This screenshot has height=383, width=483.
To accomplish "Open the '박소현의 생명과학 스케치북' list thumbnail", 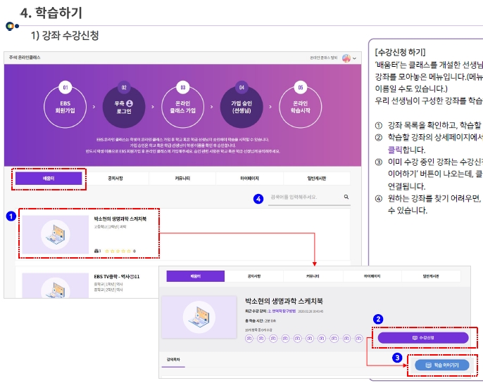I will pyautogui.click(x=56, y=235).
